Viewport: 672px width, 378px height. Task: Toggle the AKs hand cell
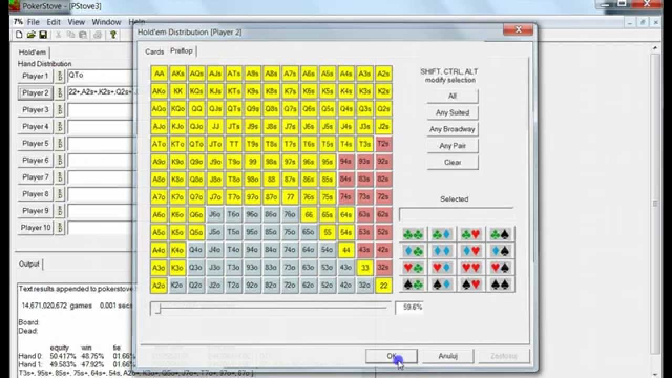point(177,74)
